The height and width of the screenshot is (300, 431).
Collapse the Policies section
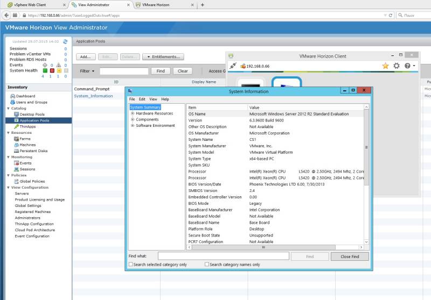[8, 175]
